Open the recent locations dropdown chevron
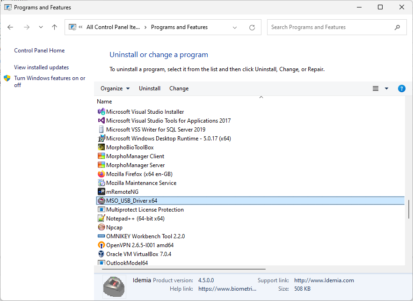413x301 pixels. point(41,27)
